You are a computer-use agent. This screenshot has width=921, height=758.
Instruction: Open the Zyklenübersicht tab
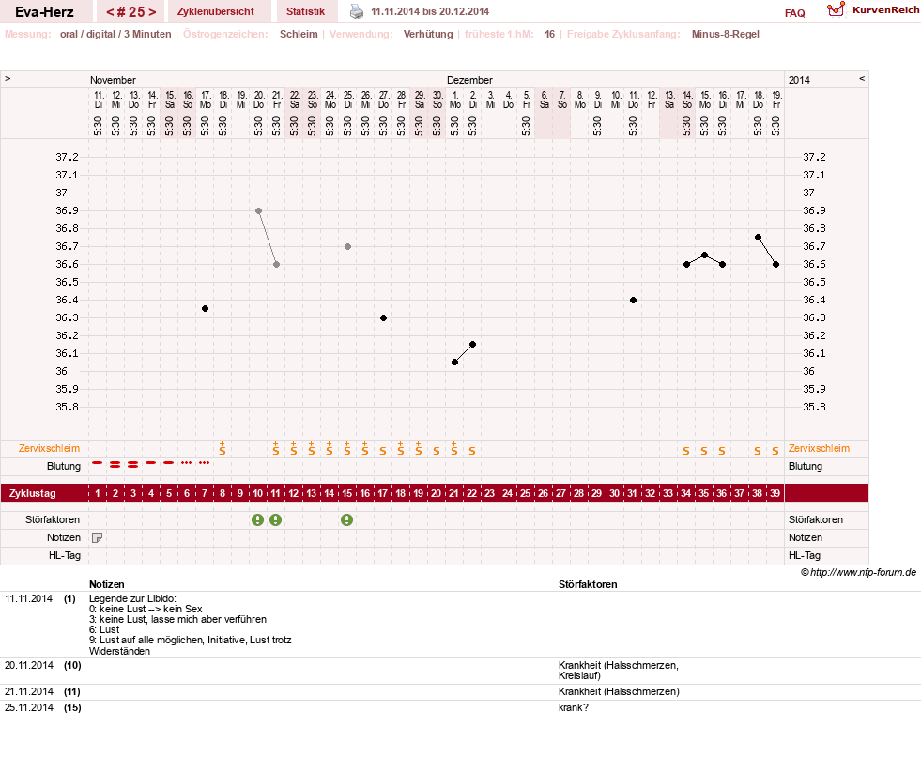[216, 11]
